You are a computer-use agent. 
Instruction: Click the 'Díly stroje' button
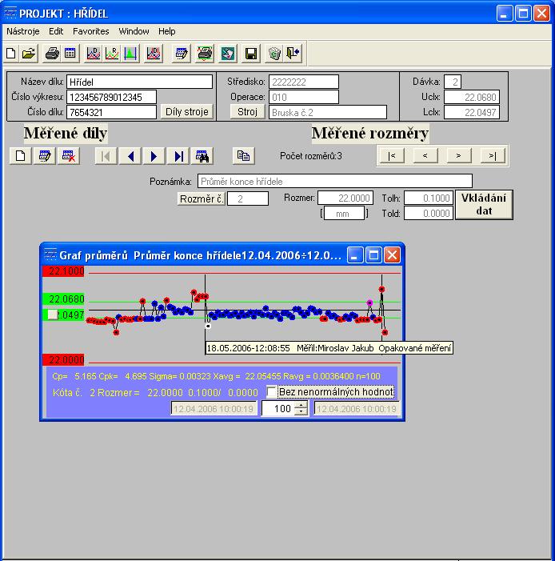point(186,111)
